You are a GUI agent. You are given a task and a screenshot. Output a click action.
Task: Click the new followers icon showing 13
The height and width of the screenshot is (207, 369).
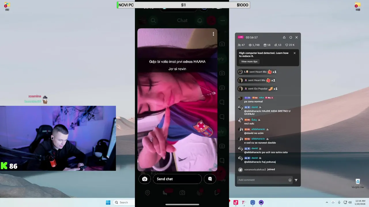click(x=276, y=45)
